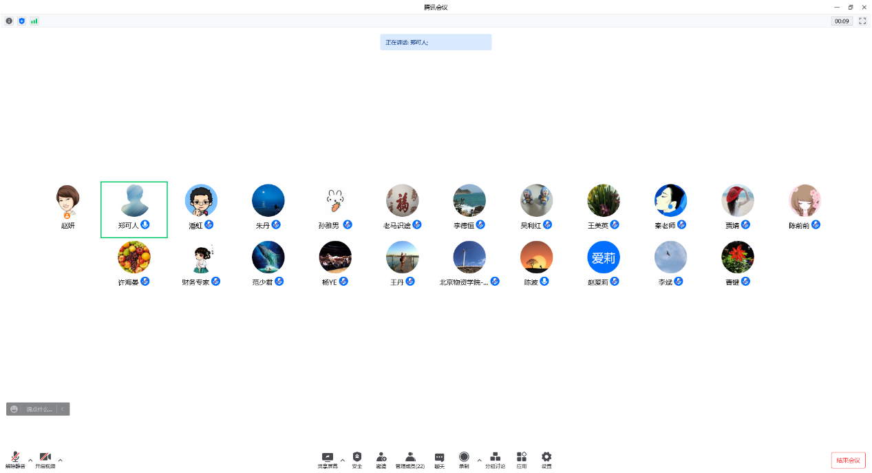
Task: Expand video options arrow beside camera
Action: [61, 460]
